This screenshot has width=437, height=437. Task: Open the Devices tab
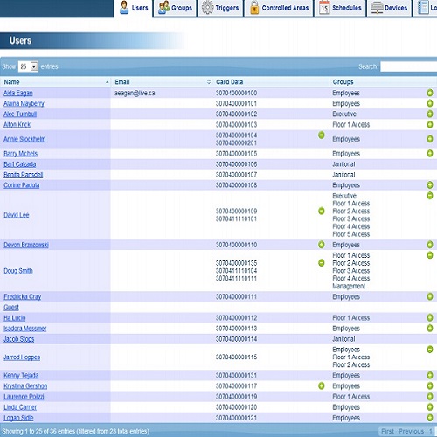coord(389,8)
